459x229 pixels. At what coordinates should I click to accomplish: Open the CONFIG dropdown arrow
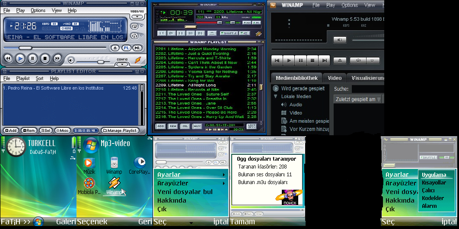pyautogui.click(x=122, y=64)
